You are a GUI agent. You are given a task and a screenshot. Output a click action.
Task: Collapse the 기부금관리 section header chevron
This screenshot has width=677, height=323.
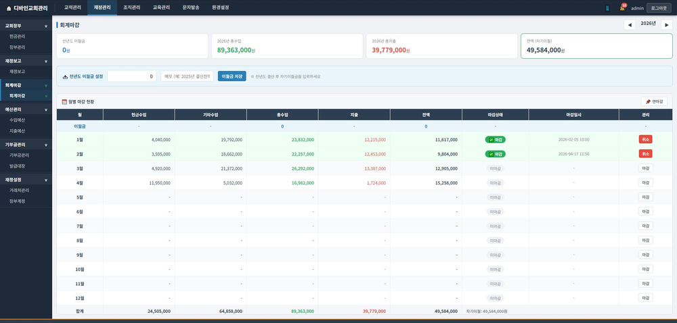click(46, 145)
